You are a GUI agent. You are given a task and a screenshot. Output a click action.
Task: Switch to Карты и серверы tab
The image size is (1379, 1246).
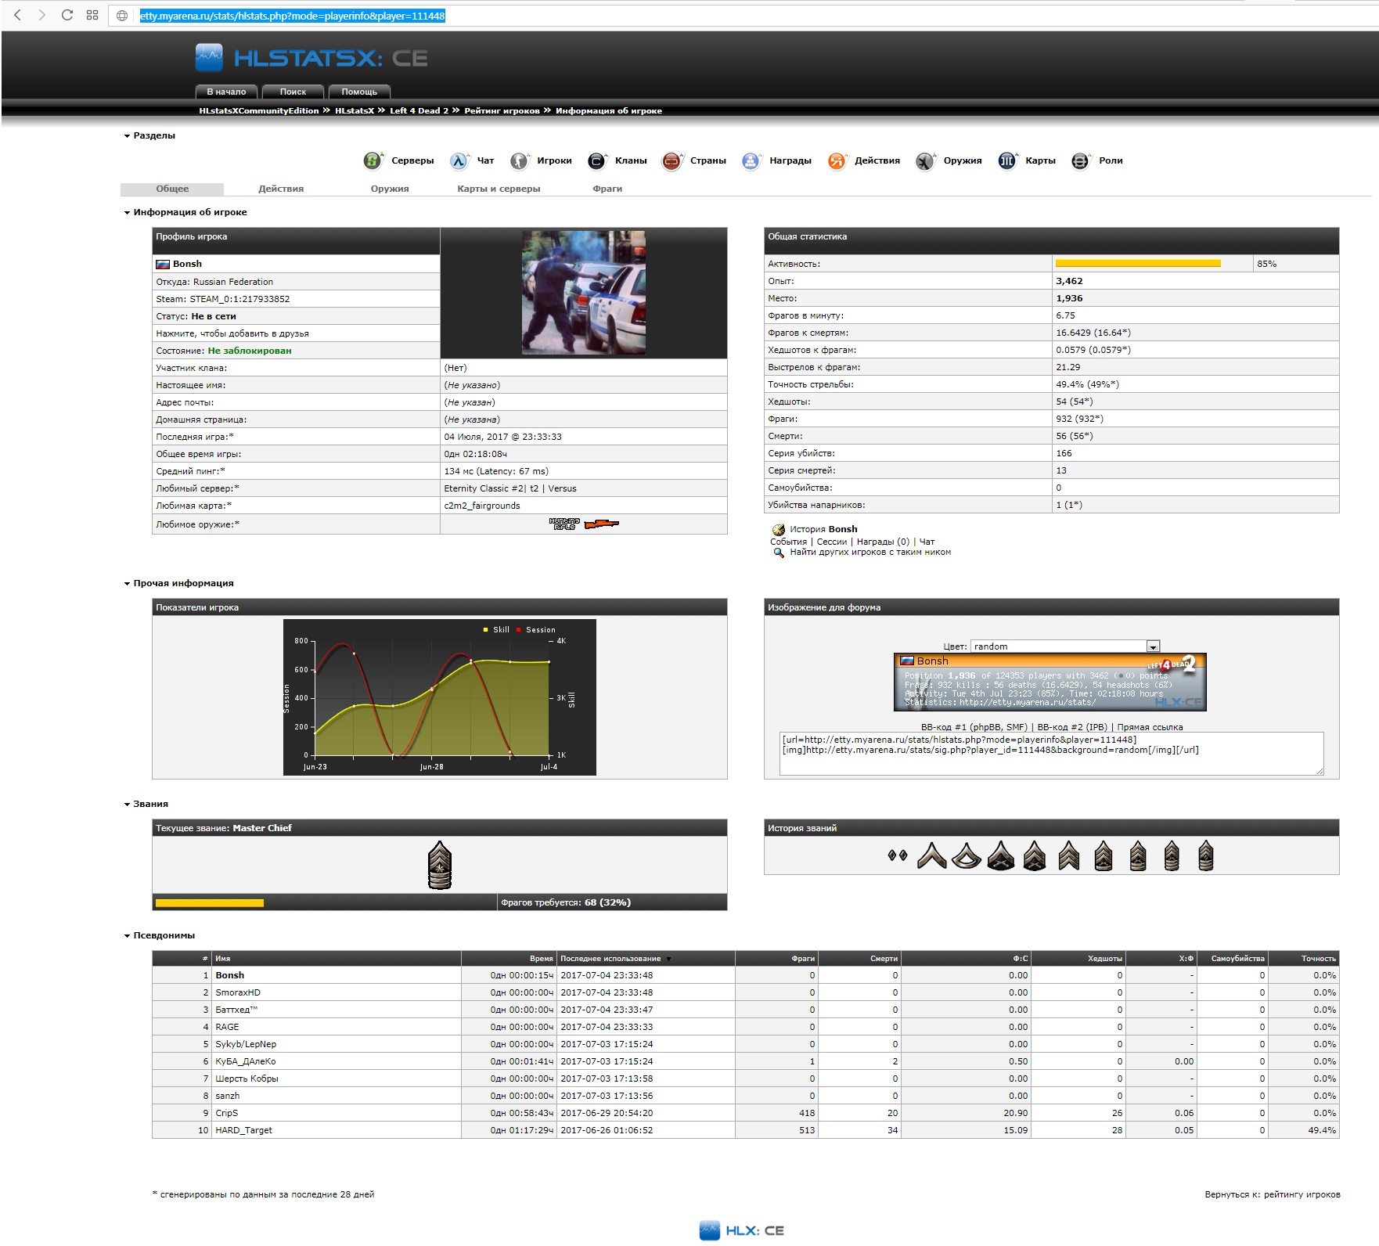click(x=499, y=189)
